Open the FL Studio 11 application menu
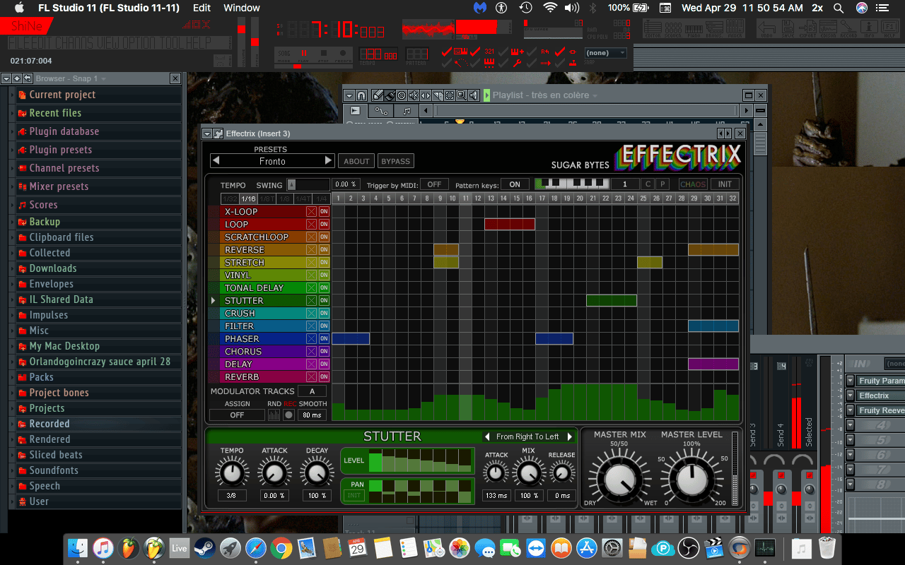The image size is (905, 565). [110, 8]
